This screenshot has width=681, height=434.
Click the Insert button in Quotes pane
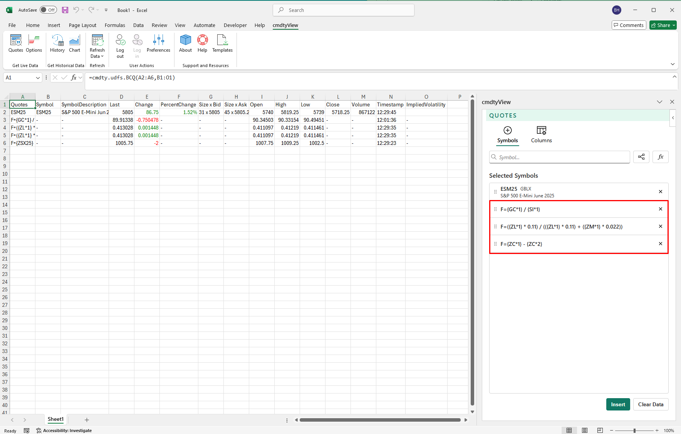[618, 404]
